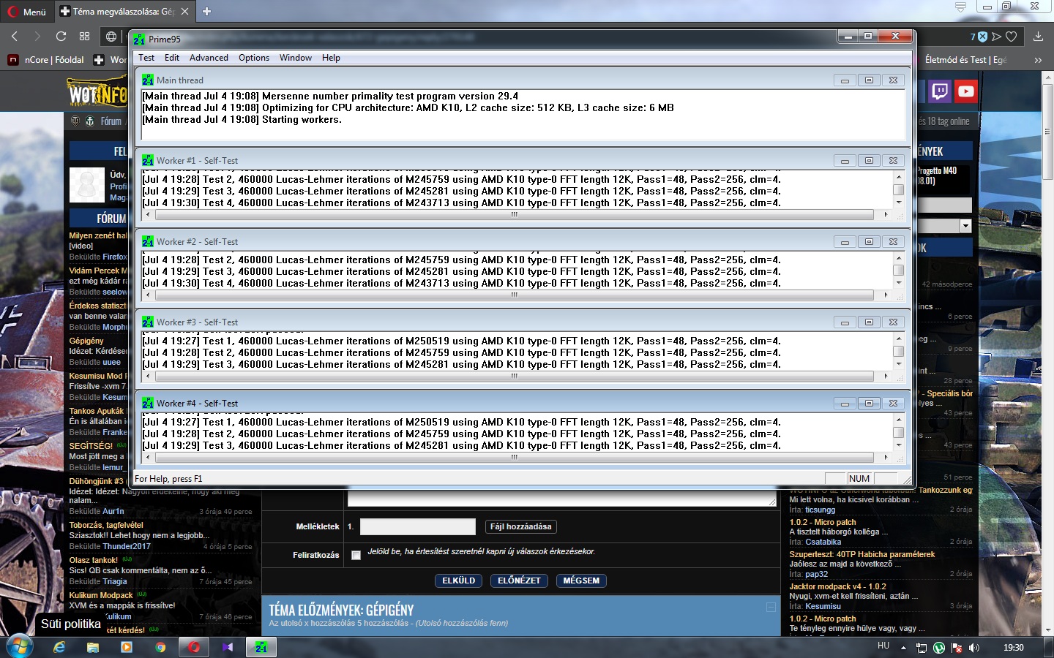Open Chrome from the taskbar
The height and width of the screenshot is (658, 1054).
coord(160,647)
